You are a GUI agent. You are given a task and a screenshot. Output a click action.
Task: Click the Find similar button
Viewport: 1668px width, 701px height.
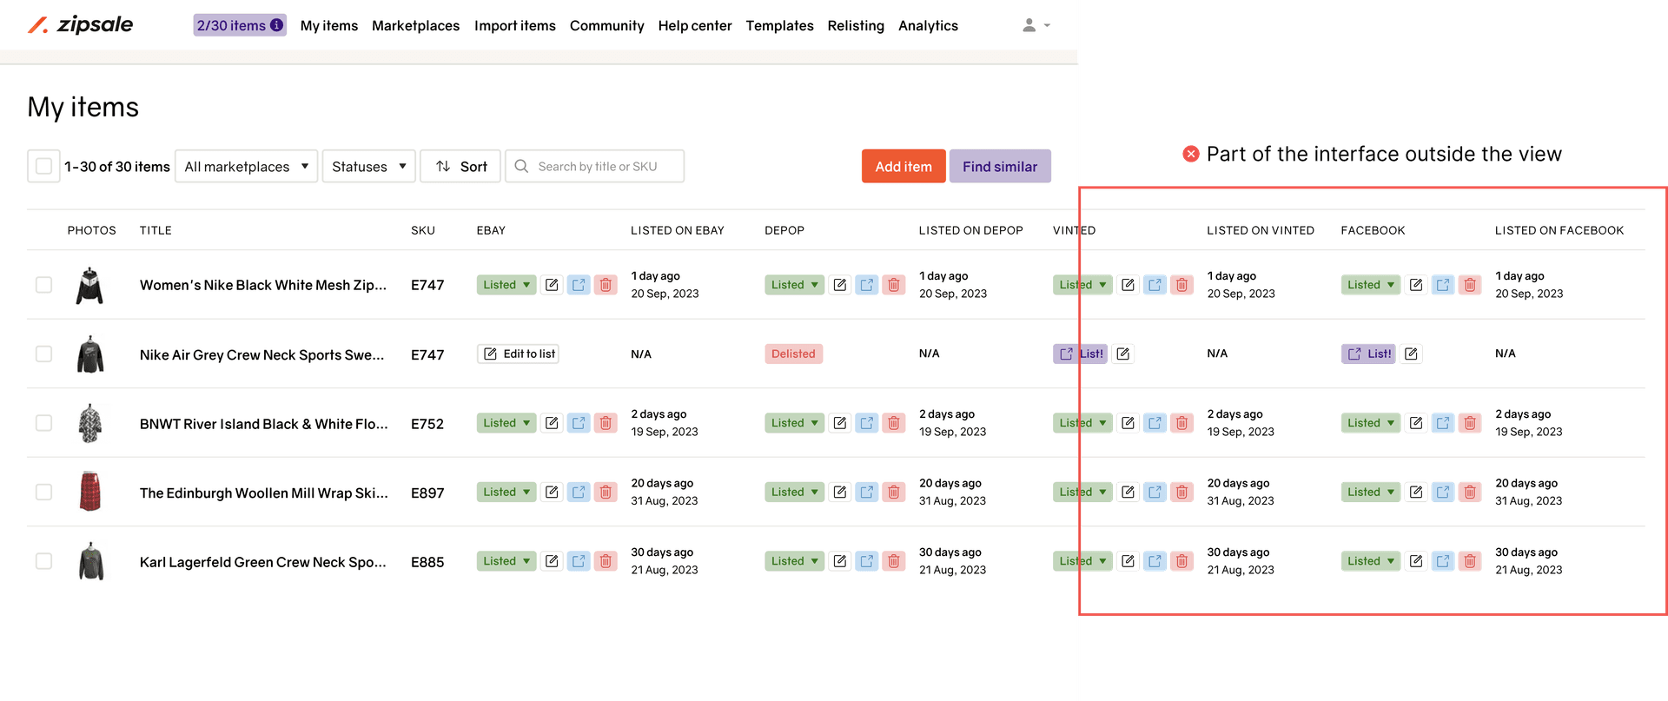[x=999, y=166]
